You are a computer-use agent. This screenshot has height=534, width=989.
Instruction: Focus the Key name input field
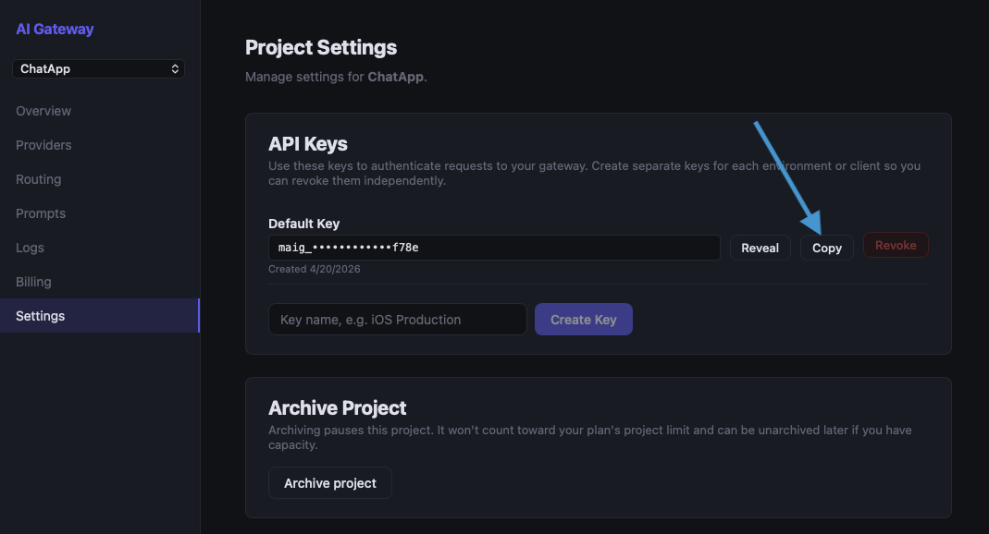398,320
